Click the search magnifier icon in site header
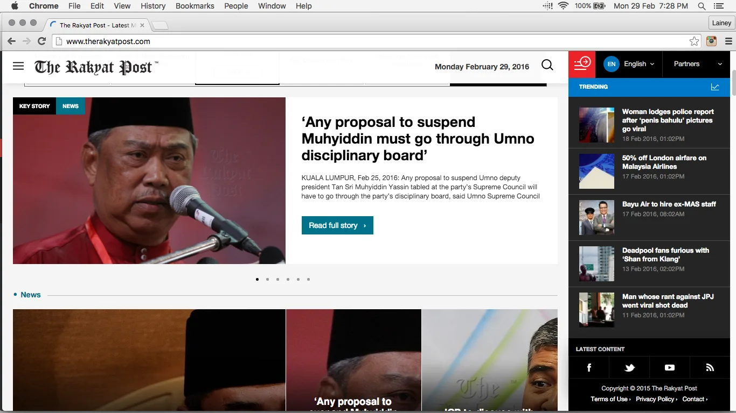The image size is (736, 413). (547, 65)
